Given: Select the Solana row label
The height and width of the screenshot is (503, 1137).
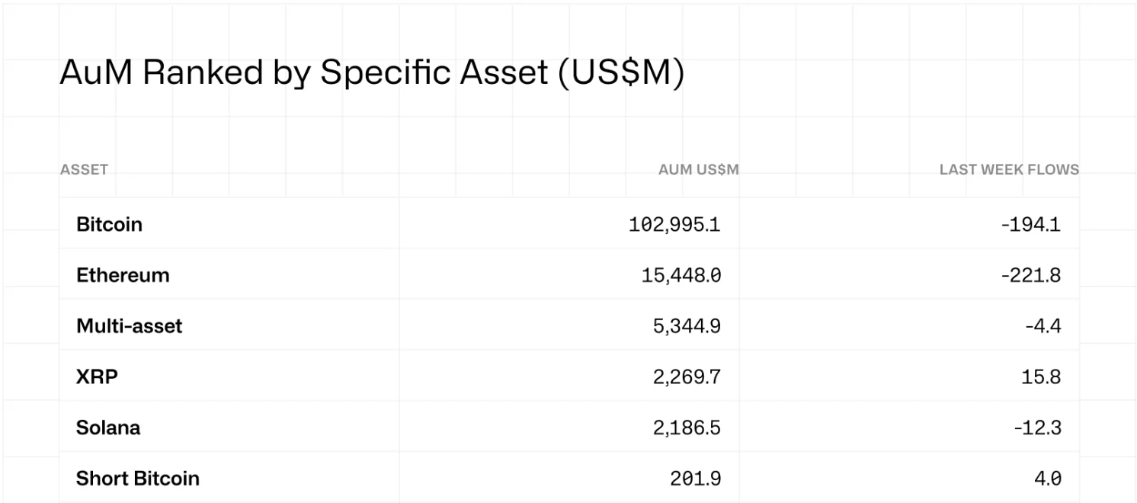Looking at the screenshot, I should [x=108, y=428].
